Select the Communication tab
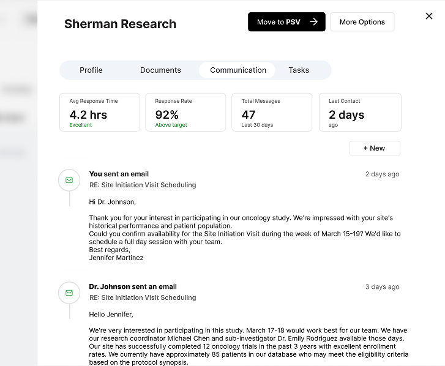This screenshot has height=366, width=445. (238, 70)
